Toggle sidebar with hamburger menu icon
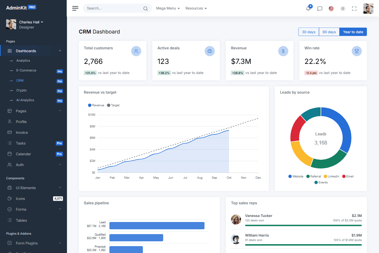 (75, 8)
